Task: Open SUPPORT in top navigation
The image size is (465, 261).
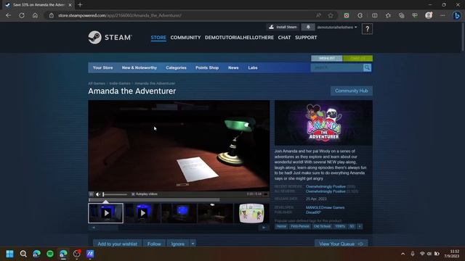Action: [x=306, y=38]
